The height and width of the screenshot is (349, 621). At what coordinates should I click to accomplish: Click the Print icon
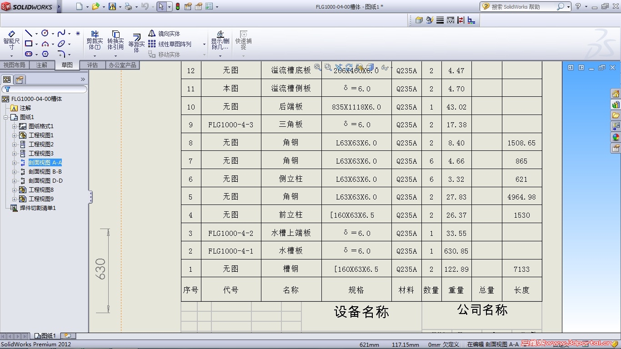tap(128, 6)
